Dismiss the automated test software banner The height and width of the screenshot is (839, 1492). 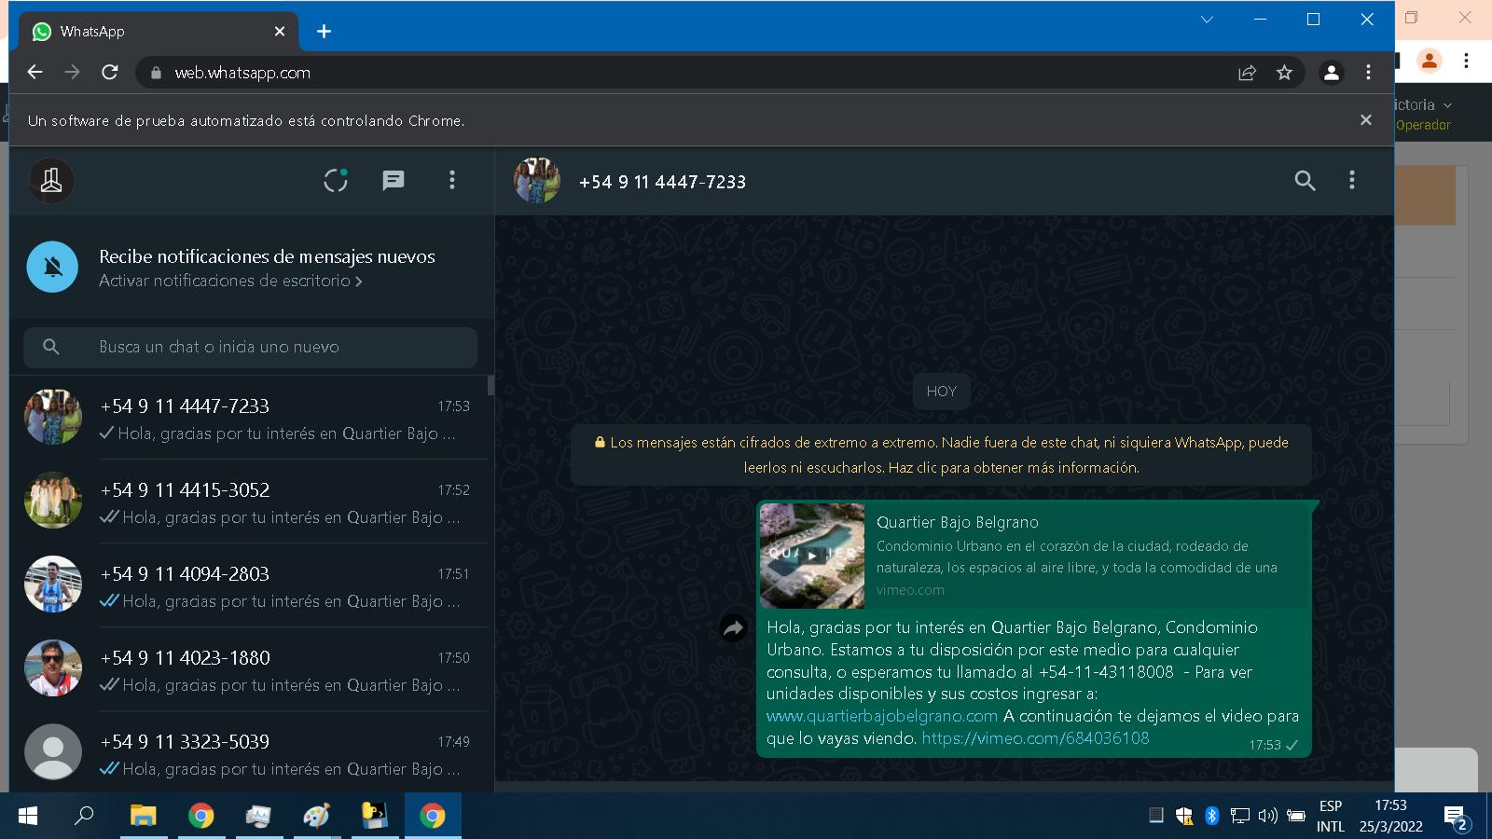click(1366, 120)
